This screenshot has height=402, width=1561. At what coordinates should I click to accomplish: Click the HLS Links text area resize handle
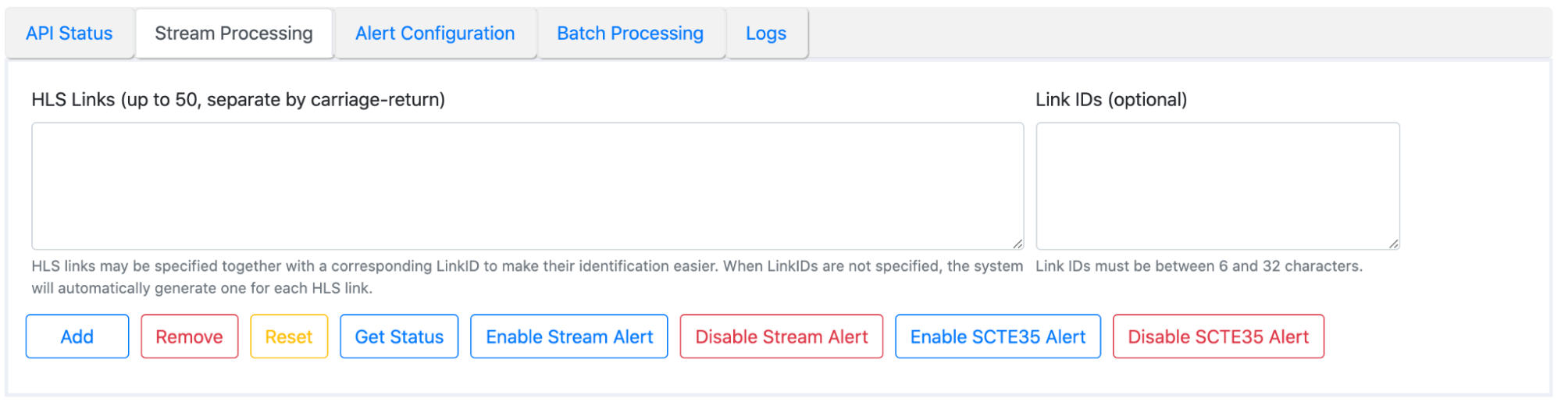(1018, 244)
